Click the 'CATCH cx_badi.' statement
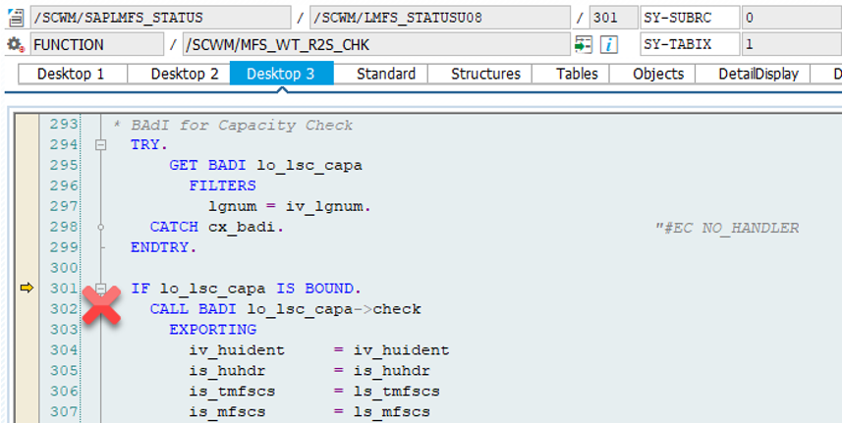 click(x=217, y=228)
